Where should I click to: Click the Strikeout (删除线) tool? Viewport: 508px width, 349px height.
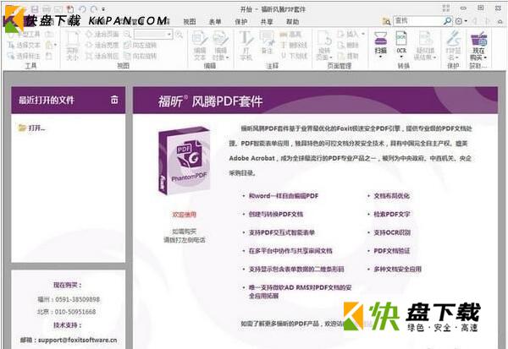coord(294,45)
